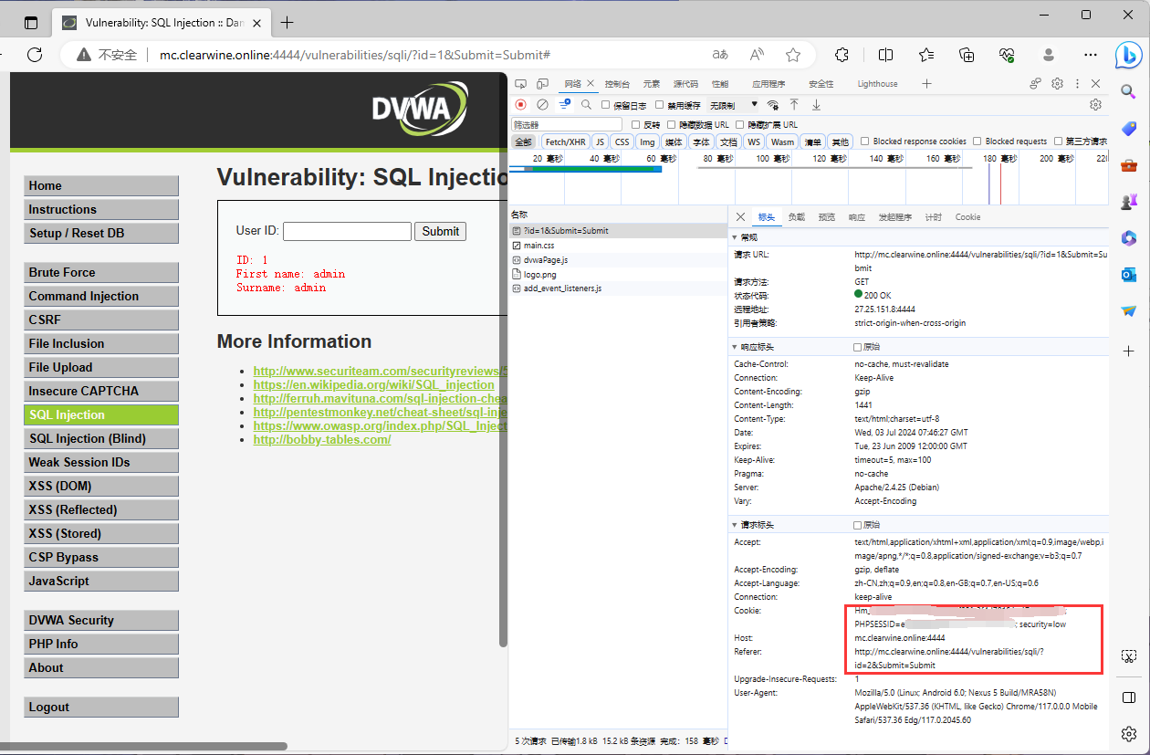Clear the network log with the circle-slash icon
The image size is (1150, 755).
pyautogui.click(x=542, y=105)
